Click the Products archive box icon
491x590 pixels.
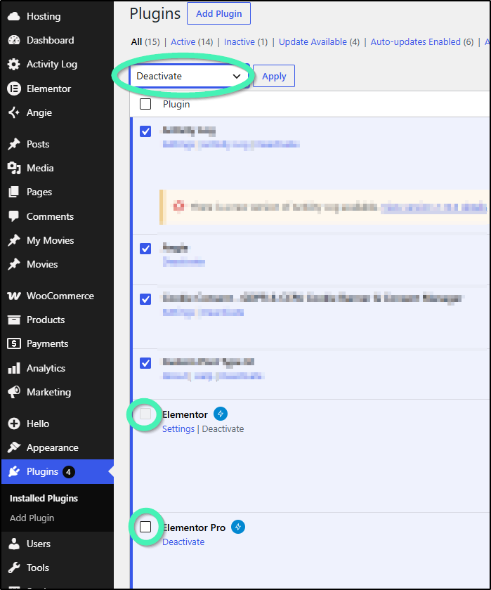[x=14, y=320]
